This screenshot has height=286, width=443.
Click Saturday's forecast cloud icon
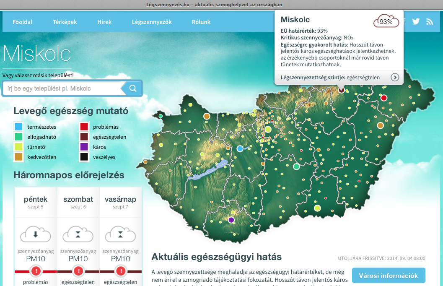pyautogui.click(x=78, y=234)
